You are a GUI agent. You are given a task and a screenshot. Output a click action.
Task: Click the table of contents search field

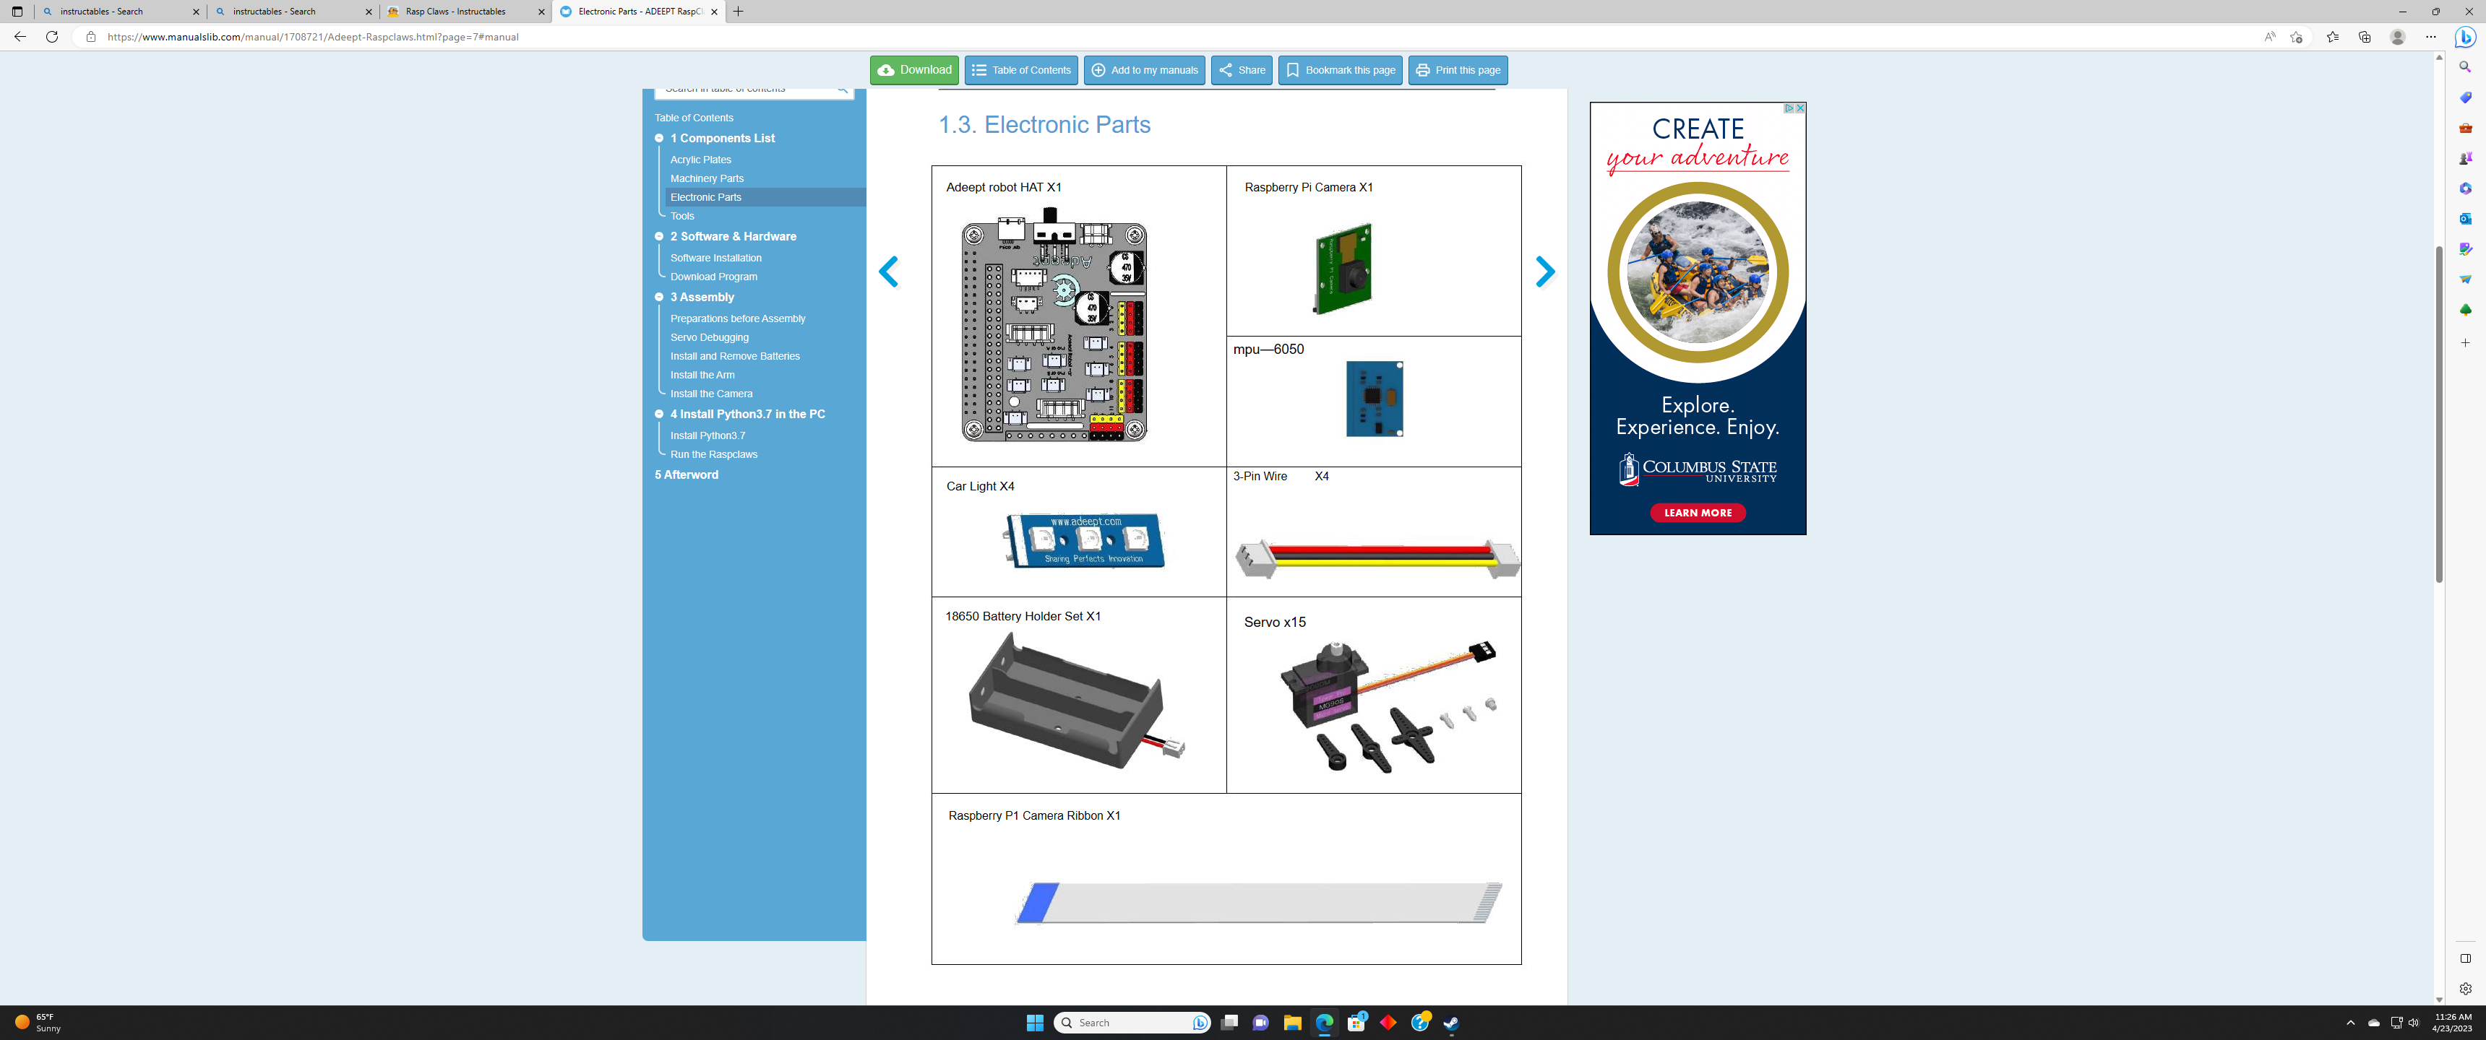point(754,91)
